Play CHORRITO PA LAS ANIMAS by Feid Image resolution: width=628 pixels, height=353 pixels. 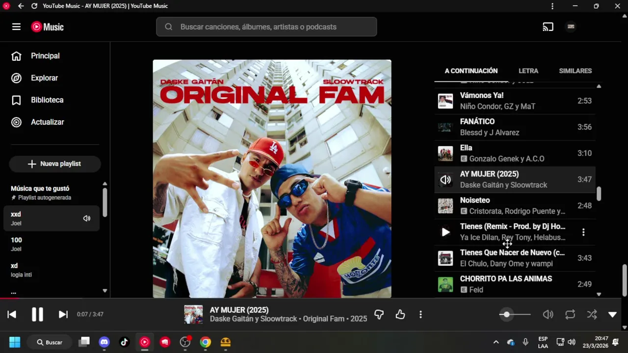coord(515,284)
